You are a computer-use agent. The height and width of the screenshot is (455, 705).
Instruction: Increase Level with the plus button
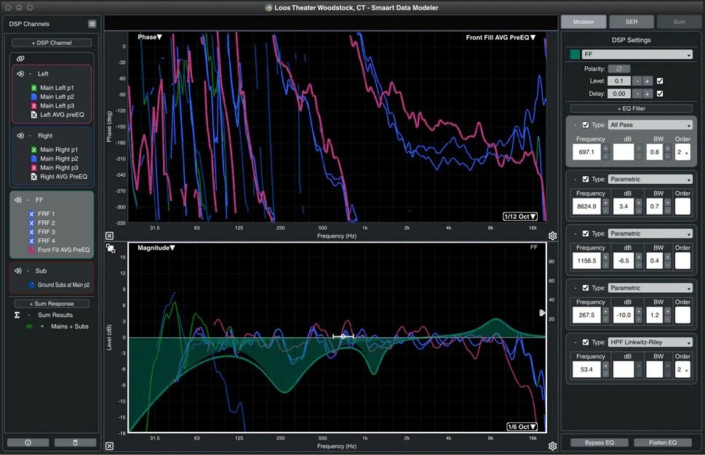point(648,81)
